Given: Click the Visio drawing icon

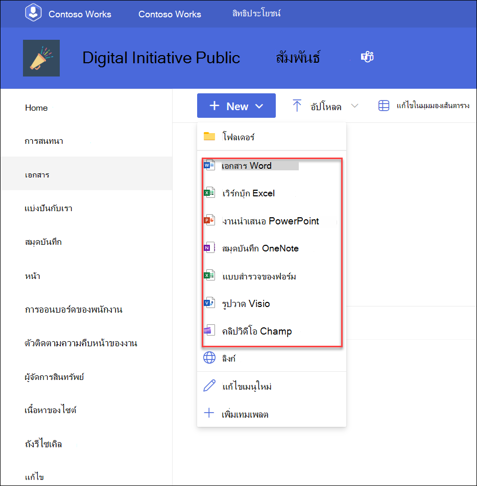Looking at the screenshot, I should click(x=209, y=302).
